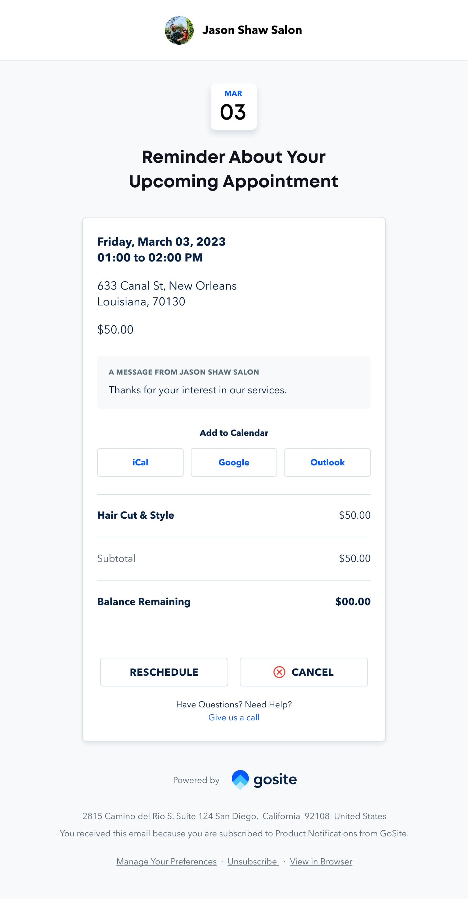Open View in Browser link
The height and width of the screenshot is (899, 468).
point(321,862)
